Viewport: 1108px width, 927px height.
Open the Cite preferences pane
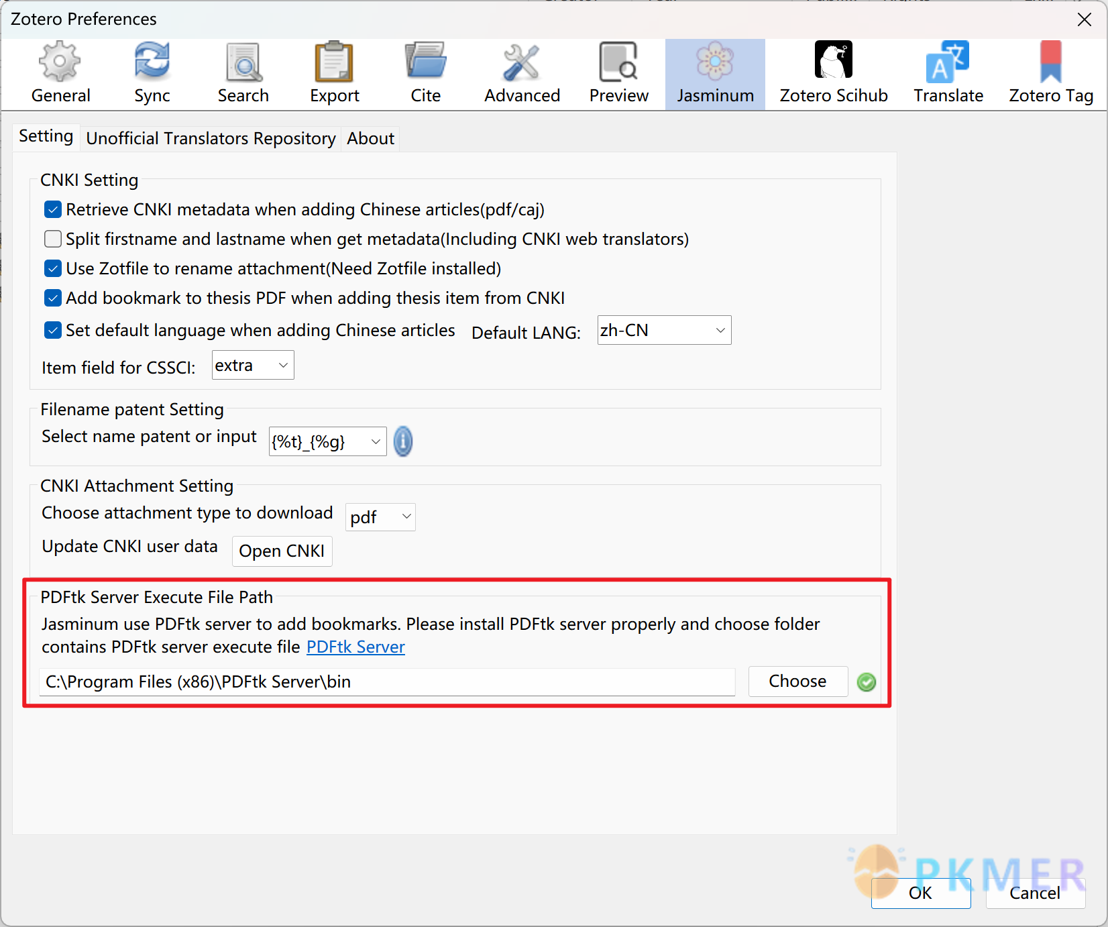[x=425, y=73]
